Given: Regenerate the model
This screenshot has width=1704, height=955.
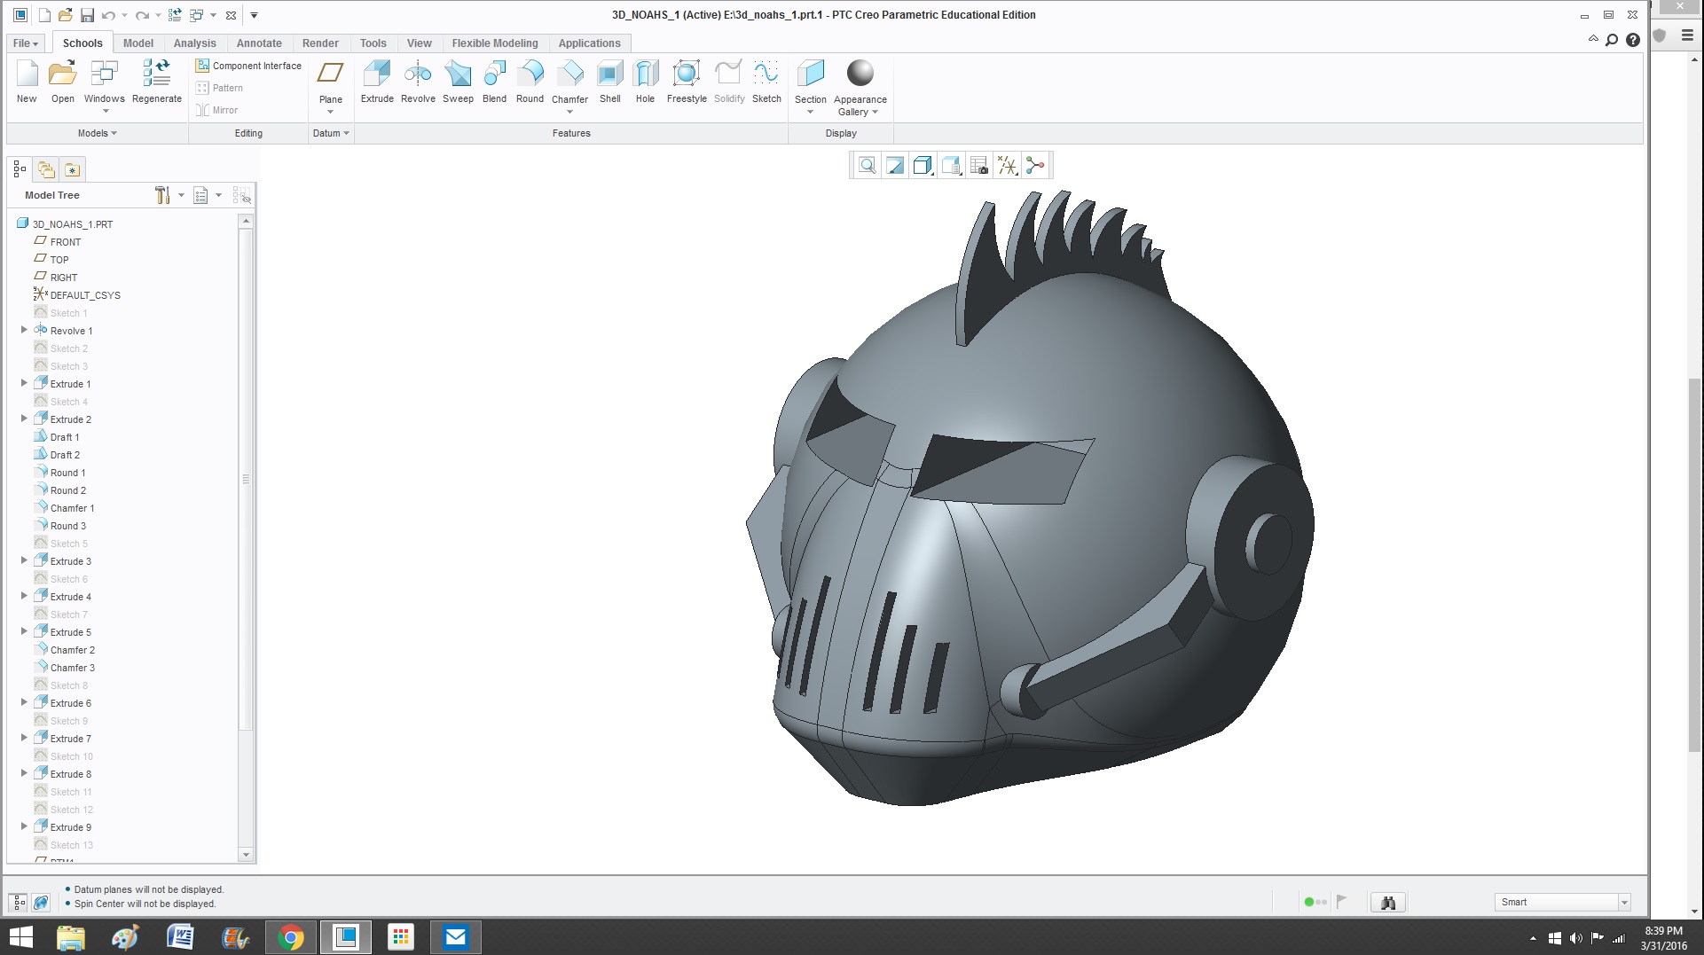Looking at the screenshot, I should pyautogui.click(x=157, y=81).
